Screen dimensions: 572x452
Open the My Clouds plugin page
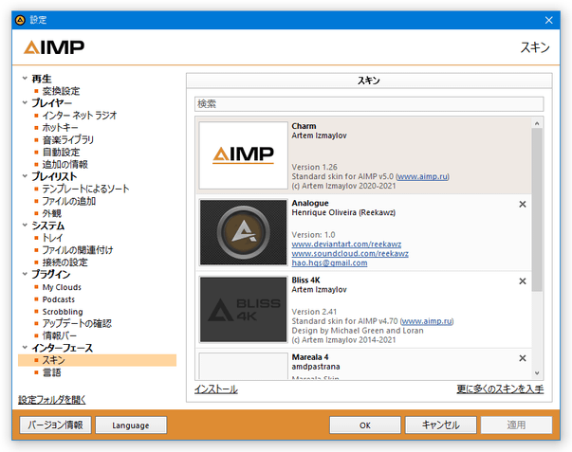pyautogui.click(x=62, y=287)
